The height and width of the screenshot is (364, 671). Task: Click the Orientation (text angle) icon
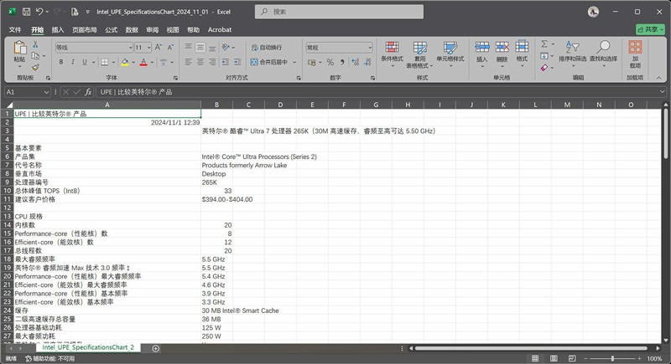click(226, 48)
